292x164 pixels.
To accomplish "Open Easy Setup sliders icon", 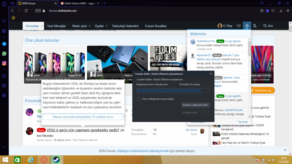I will 288,11.
